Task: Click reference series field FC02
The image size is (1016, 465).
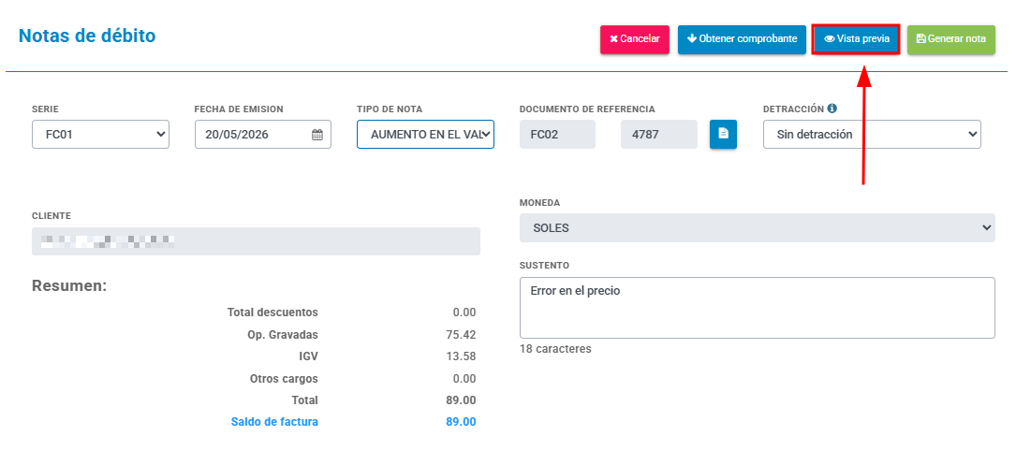Action: click(557, 135)
